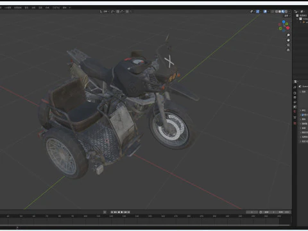Toggle the blue checkbox in Scene properties panel

(302, 115)
